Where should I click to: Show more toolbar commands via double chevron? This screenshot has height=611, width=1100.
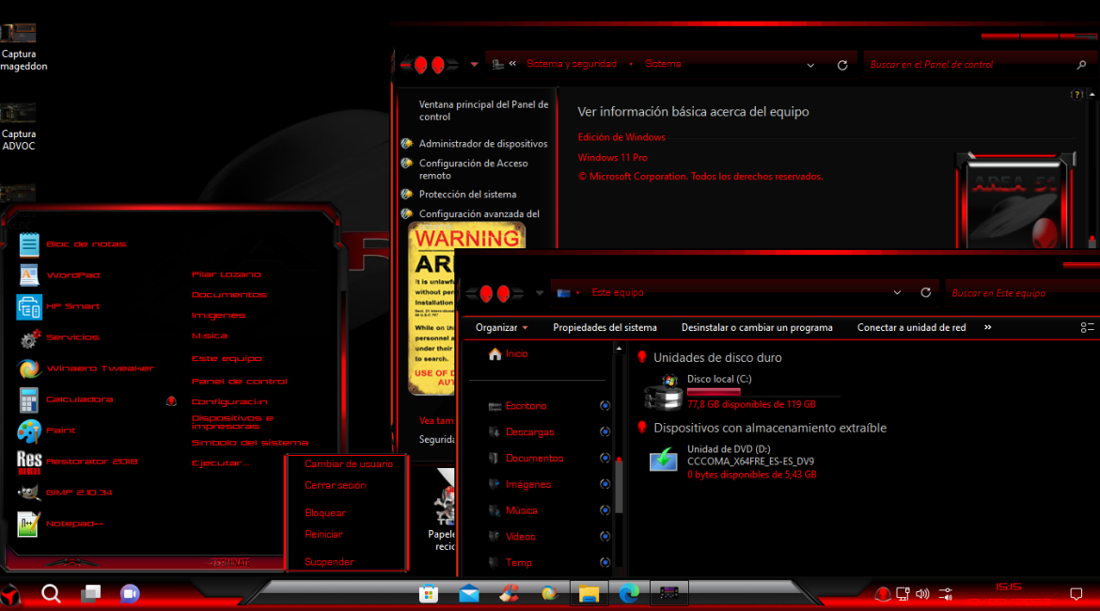[987, 328]
